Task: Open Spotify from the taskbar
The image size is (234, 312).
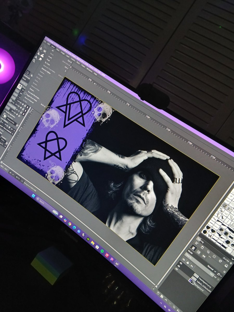Action: (102, 251)
